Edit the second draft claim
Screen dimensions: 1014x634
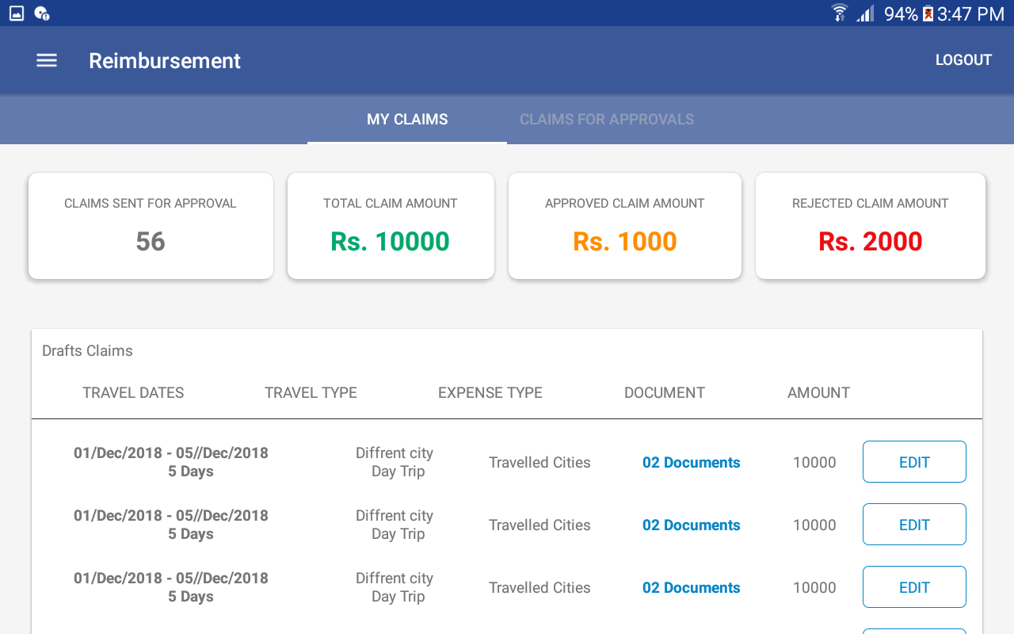click(x=914, y=525)
